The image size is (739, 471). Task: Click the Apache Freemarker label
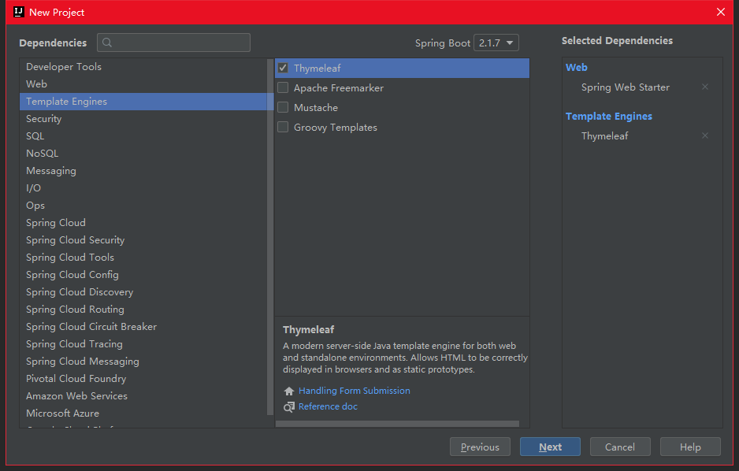pos(339,88)
